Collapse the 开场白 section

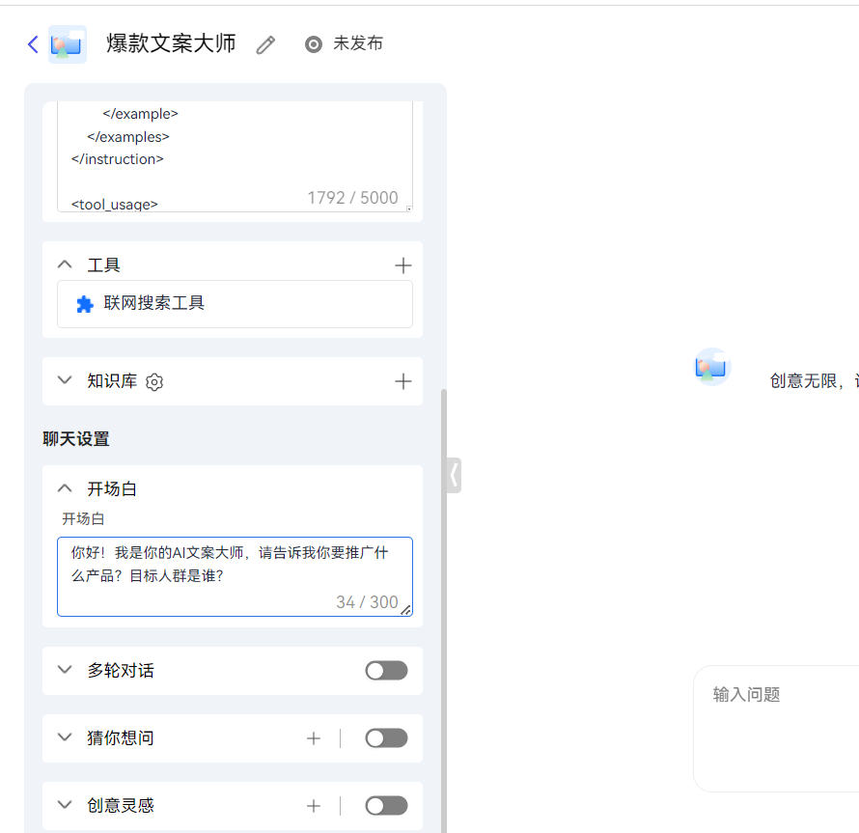pos(64,488)
